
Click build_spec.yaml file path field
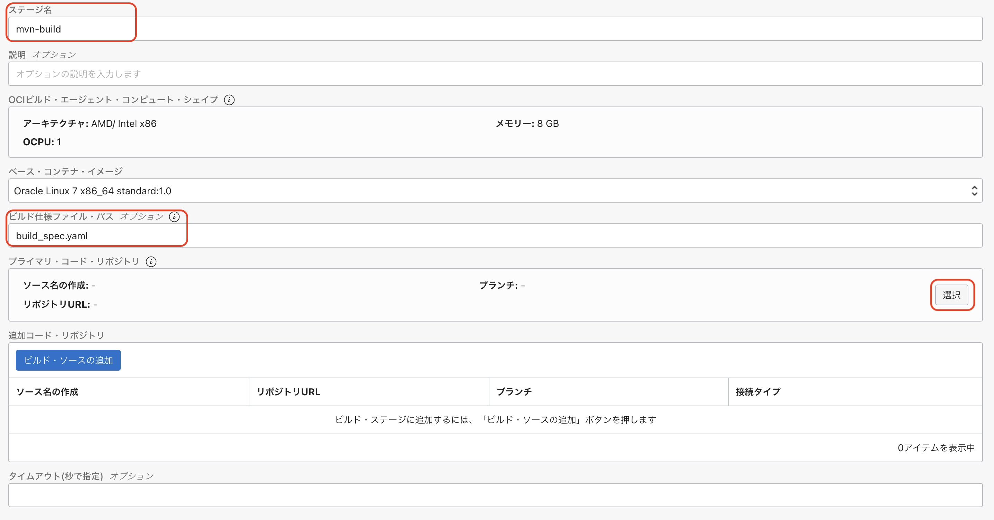coord(496,236)
